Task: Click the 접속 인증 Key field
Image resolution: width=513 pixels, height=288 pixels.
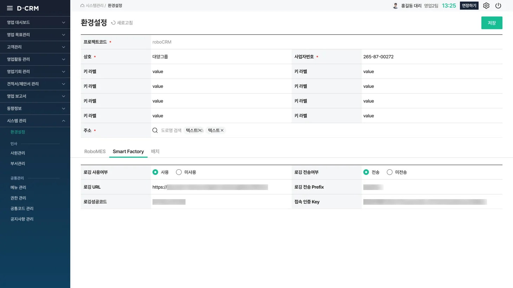Action: [432, 202]
